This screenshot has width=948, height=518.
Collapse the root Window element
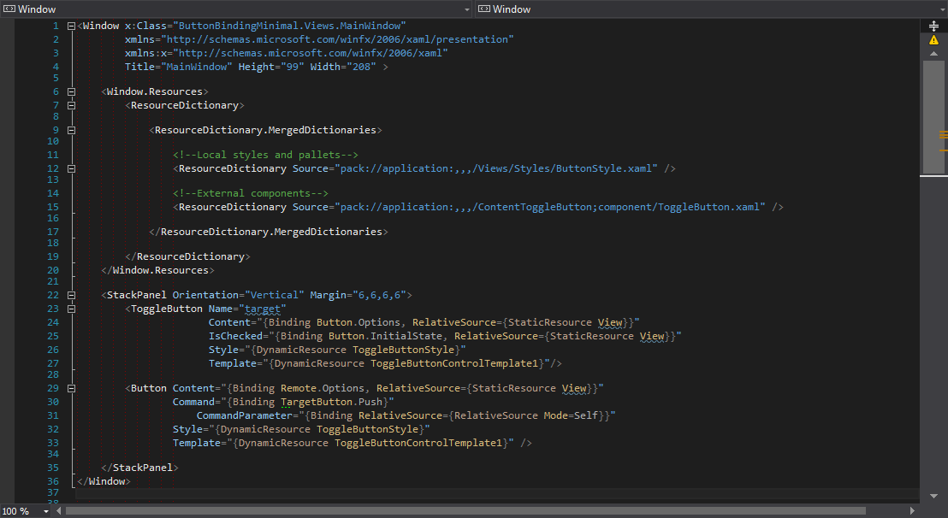[x=71, y=25]
